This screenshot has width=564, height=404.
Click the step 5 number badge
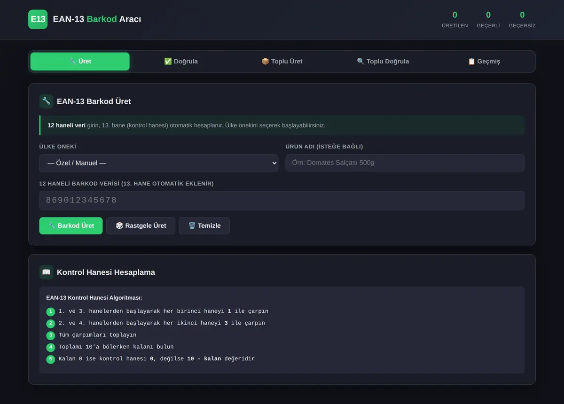click(x=51, y=359)
